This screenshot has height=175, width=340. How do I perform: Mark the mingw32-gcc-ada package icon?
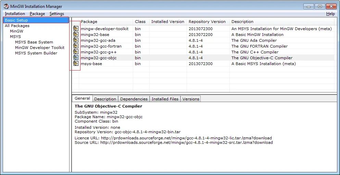click(x=76, y=40)
